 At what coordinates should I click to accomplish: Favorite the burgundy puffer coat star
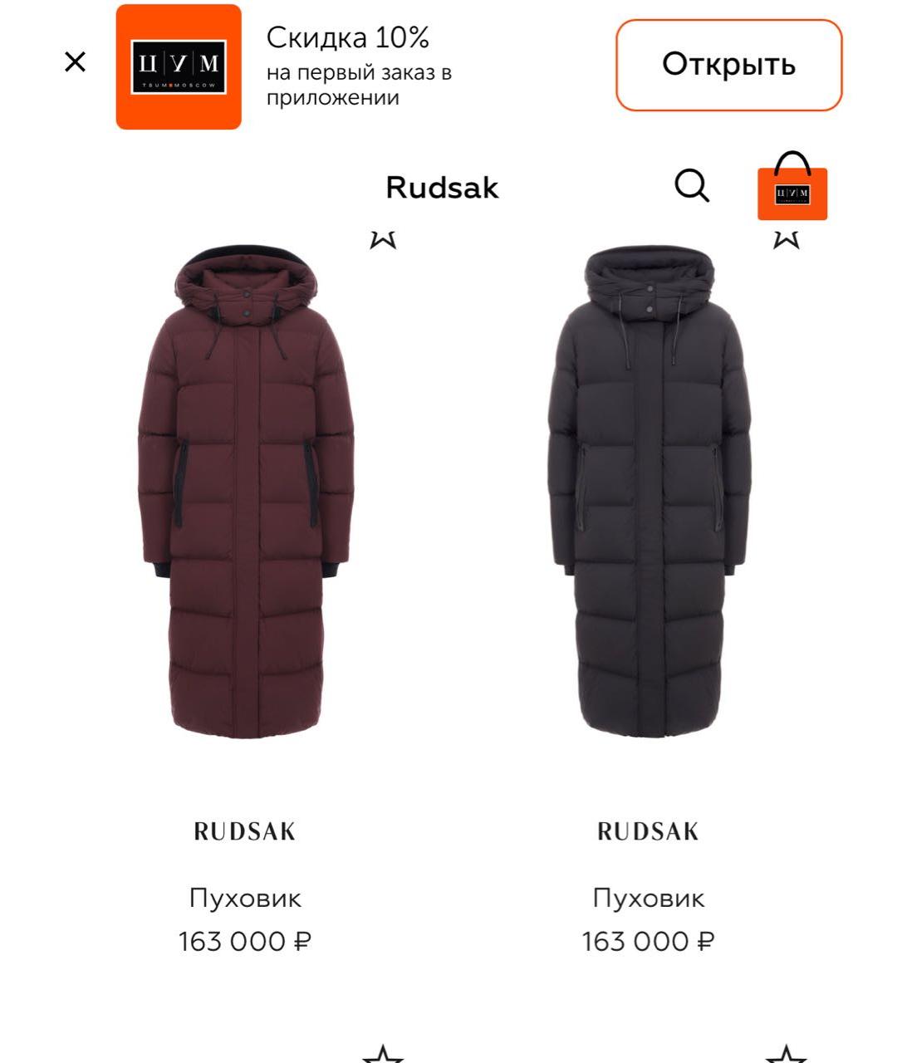pos(383,239)
